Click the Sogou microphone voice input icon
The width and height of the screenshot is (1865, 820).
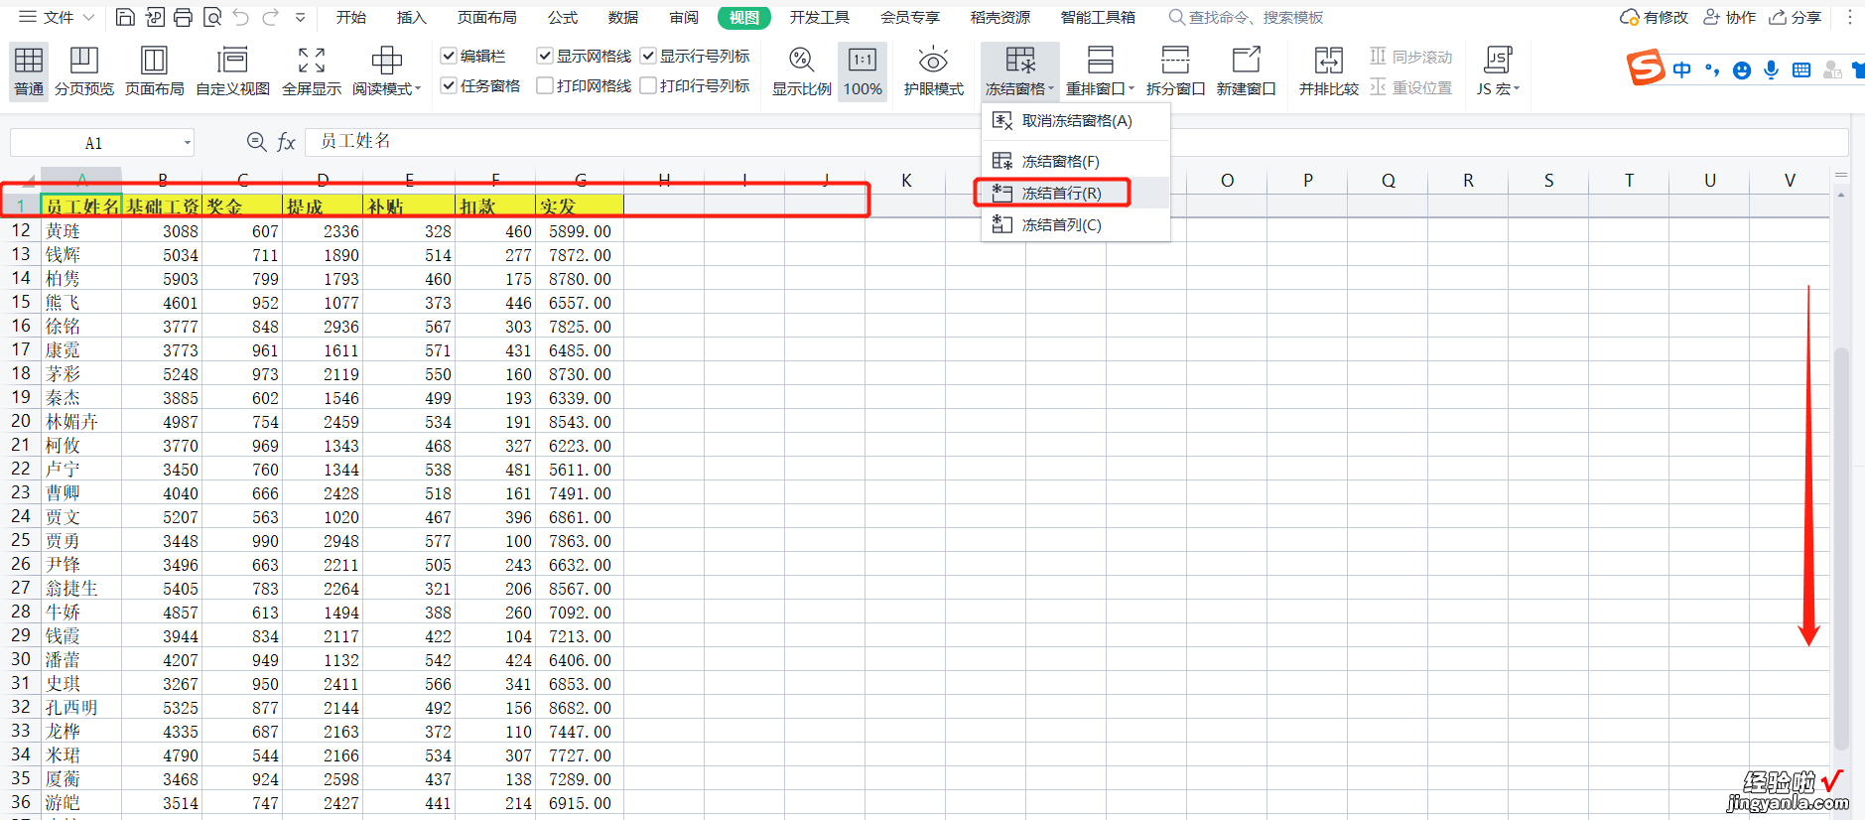pyautogui.click(x=1771, y=69)
